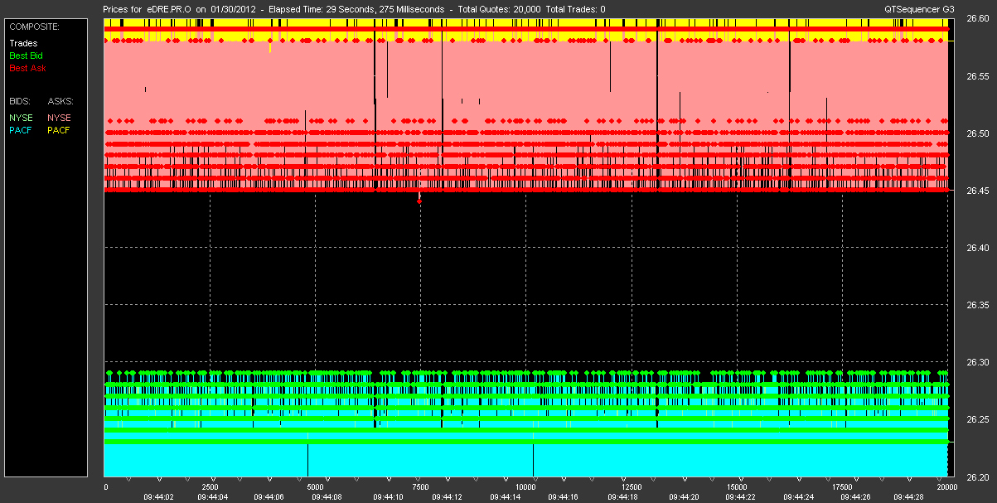Click the 09:44:26 time axis label

[x=856, y=497]
